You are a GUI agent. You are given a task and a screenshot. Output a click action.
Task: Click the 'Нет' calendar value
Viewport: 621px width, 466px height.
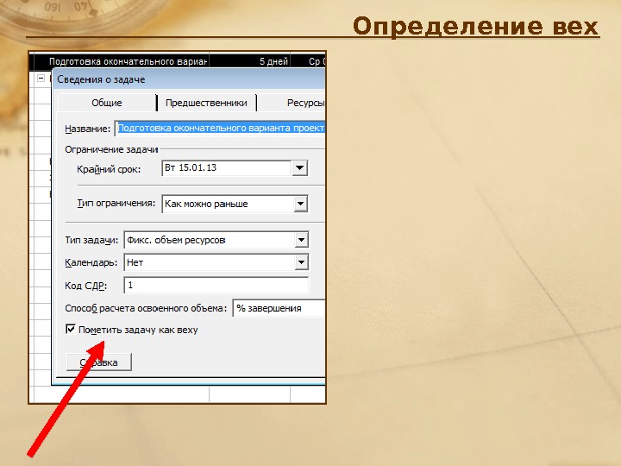tap(135, 262)
